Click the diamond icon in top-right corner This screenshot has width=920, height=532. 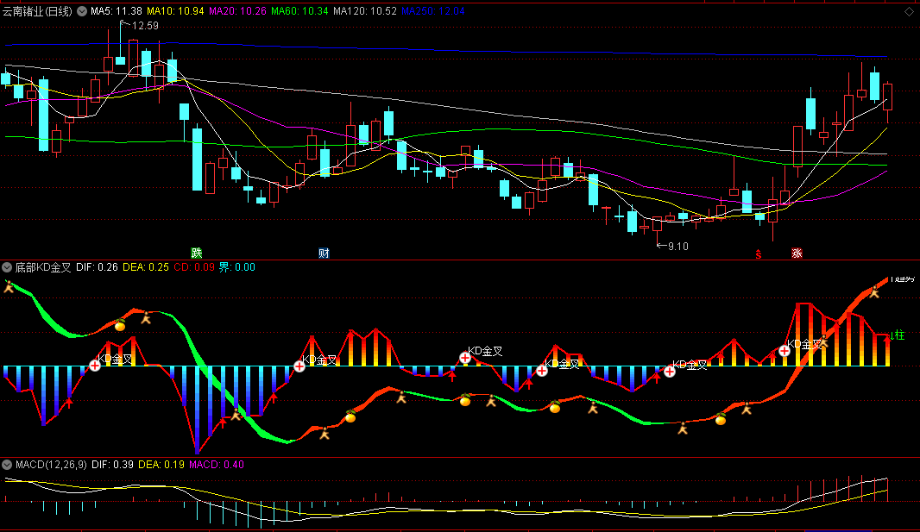[x=909, y=12]
